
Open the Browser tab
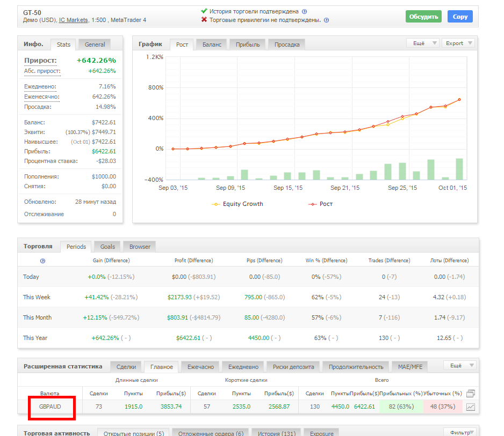[x=140, y=247]
